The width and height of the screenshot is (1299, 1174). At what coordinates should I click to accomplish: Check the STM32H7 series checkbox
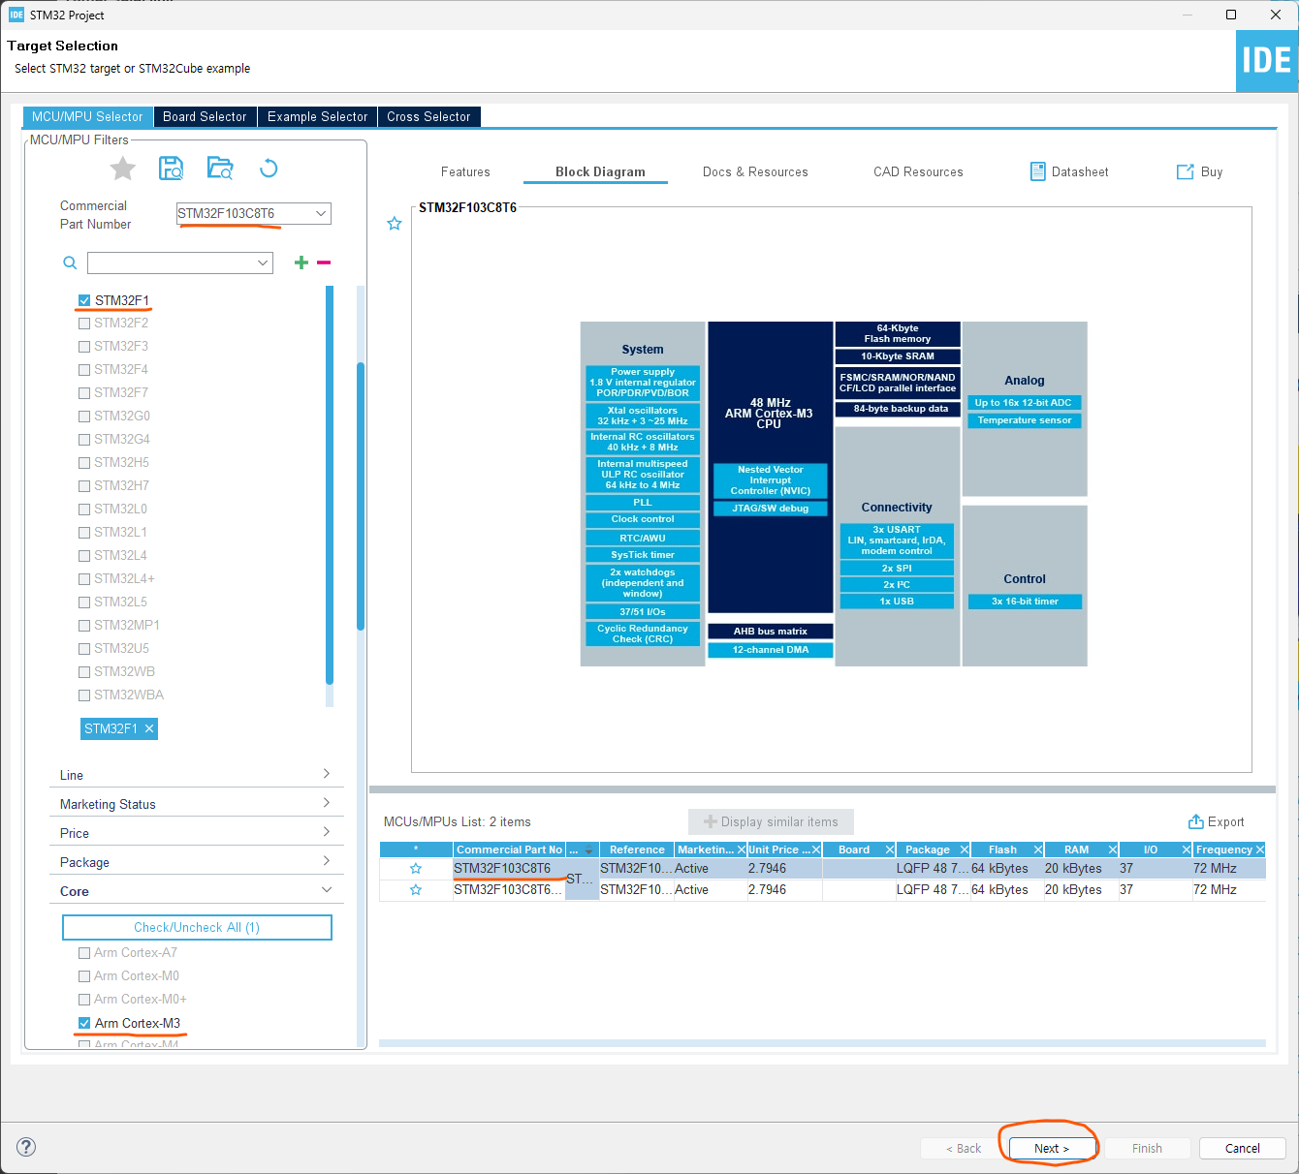click(x=84, y=486)
